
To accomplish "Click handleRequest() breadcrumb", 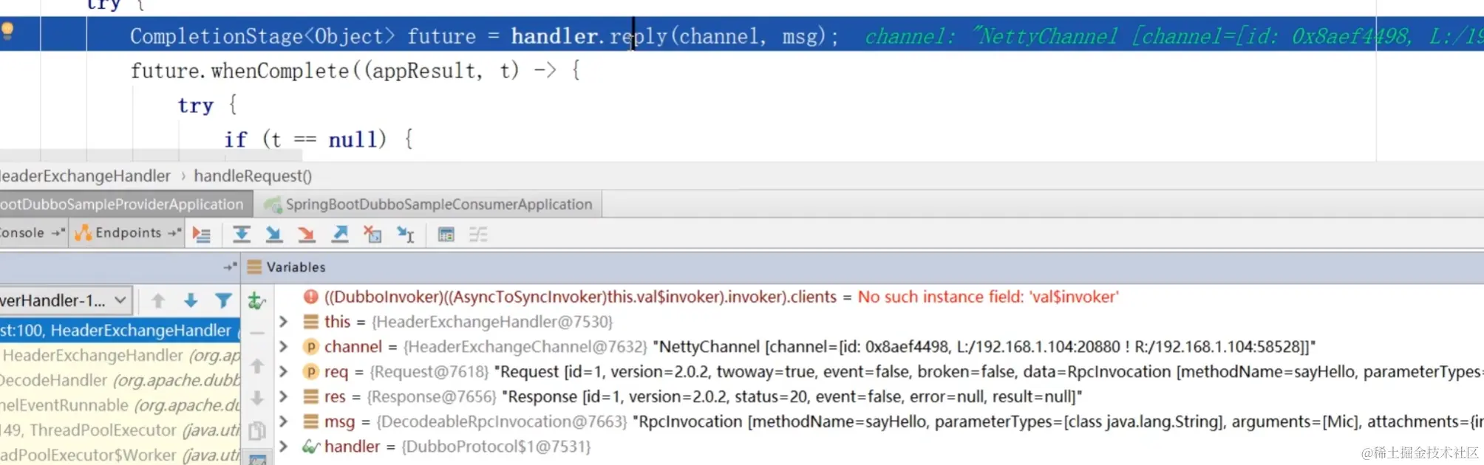I will point(253,176).
